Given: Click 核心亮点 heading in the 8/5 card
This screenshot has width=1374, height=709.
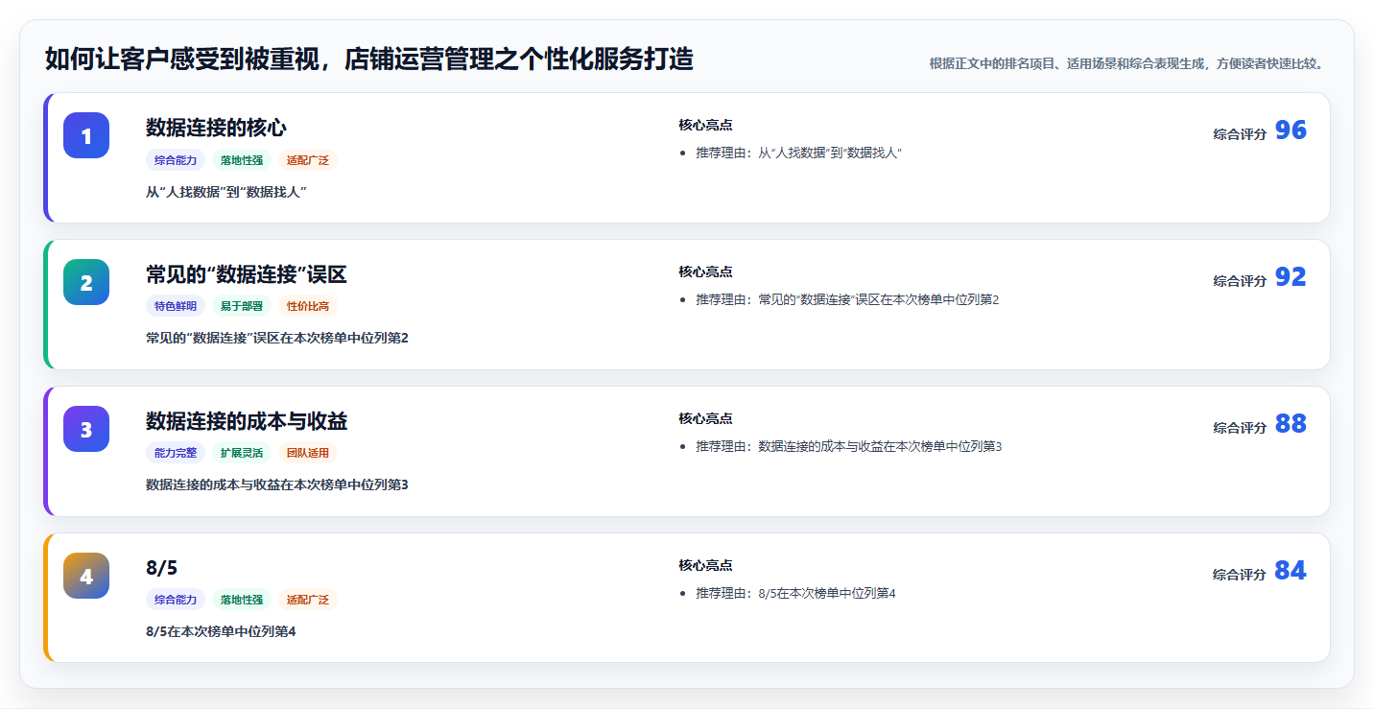Looking at the screenshot, I should tap(705, 565).
